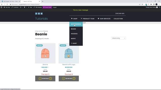Image resolution: width=161 pixels, height=90 pixels.
Task: Open the Oxygen admin bar menu
Action: pyautogui.click(x=55, y=7)
